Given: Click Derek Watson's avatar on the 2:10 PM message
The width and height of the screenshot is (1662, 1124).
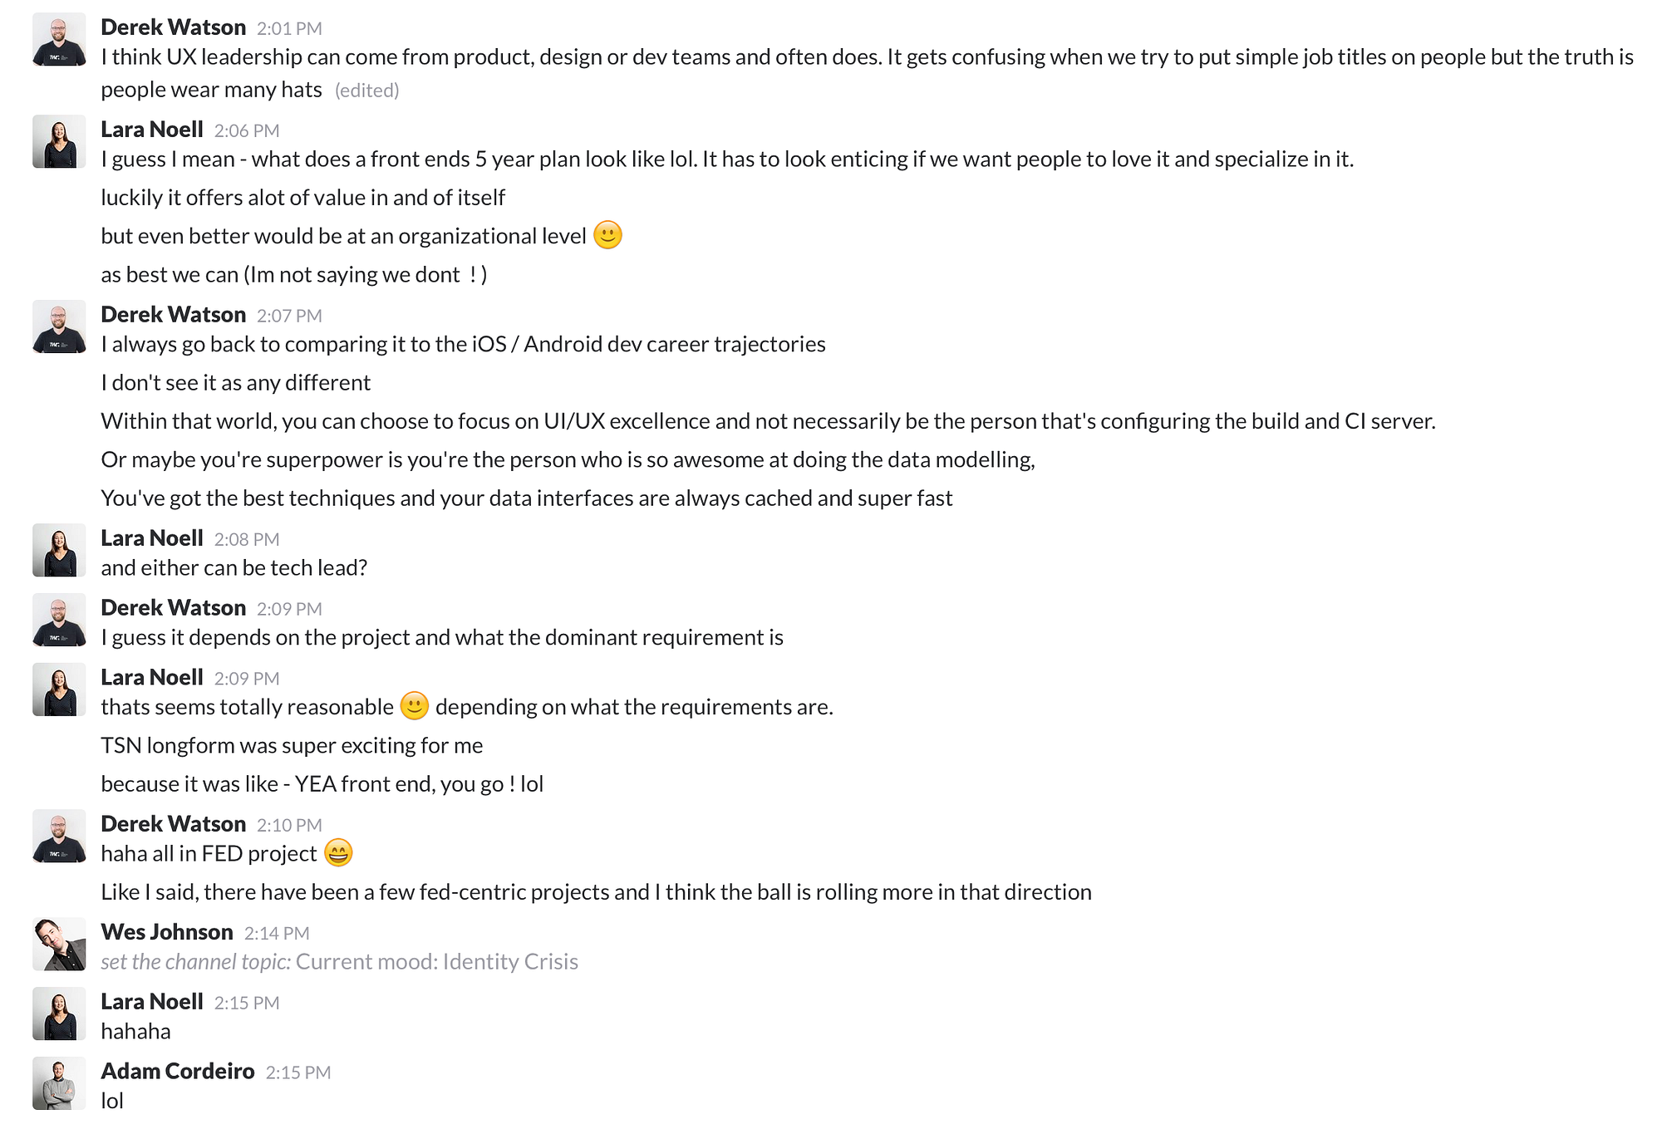Looking at the screenshot, I should [59, 836].
